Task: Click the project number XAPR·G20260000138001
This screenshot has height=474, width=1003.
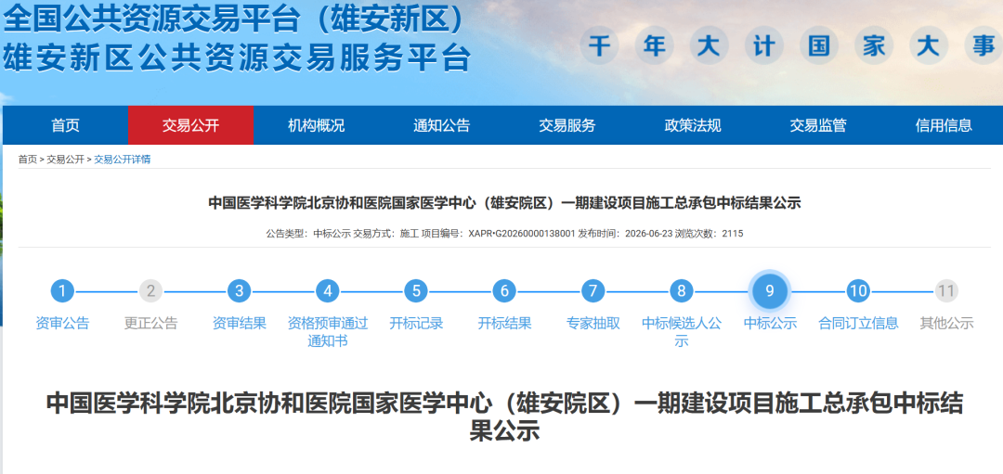Action: (x=521, y=234)
